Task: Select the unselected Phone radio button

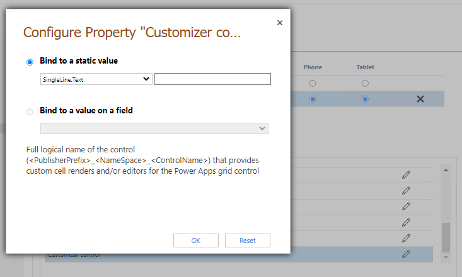Action: coord(313,83)
